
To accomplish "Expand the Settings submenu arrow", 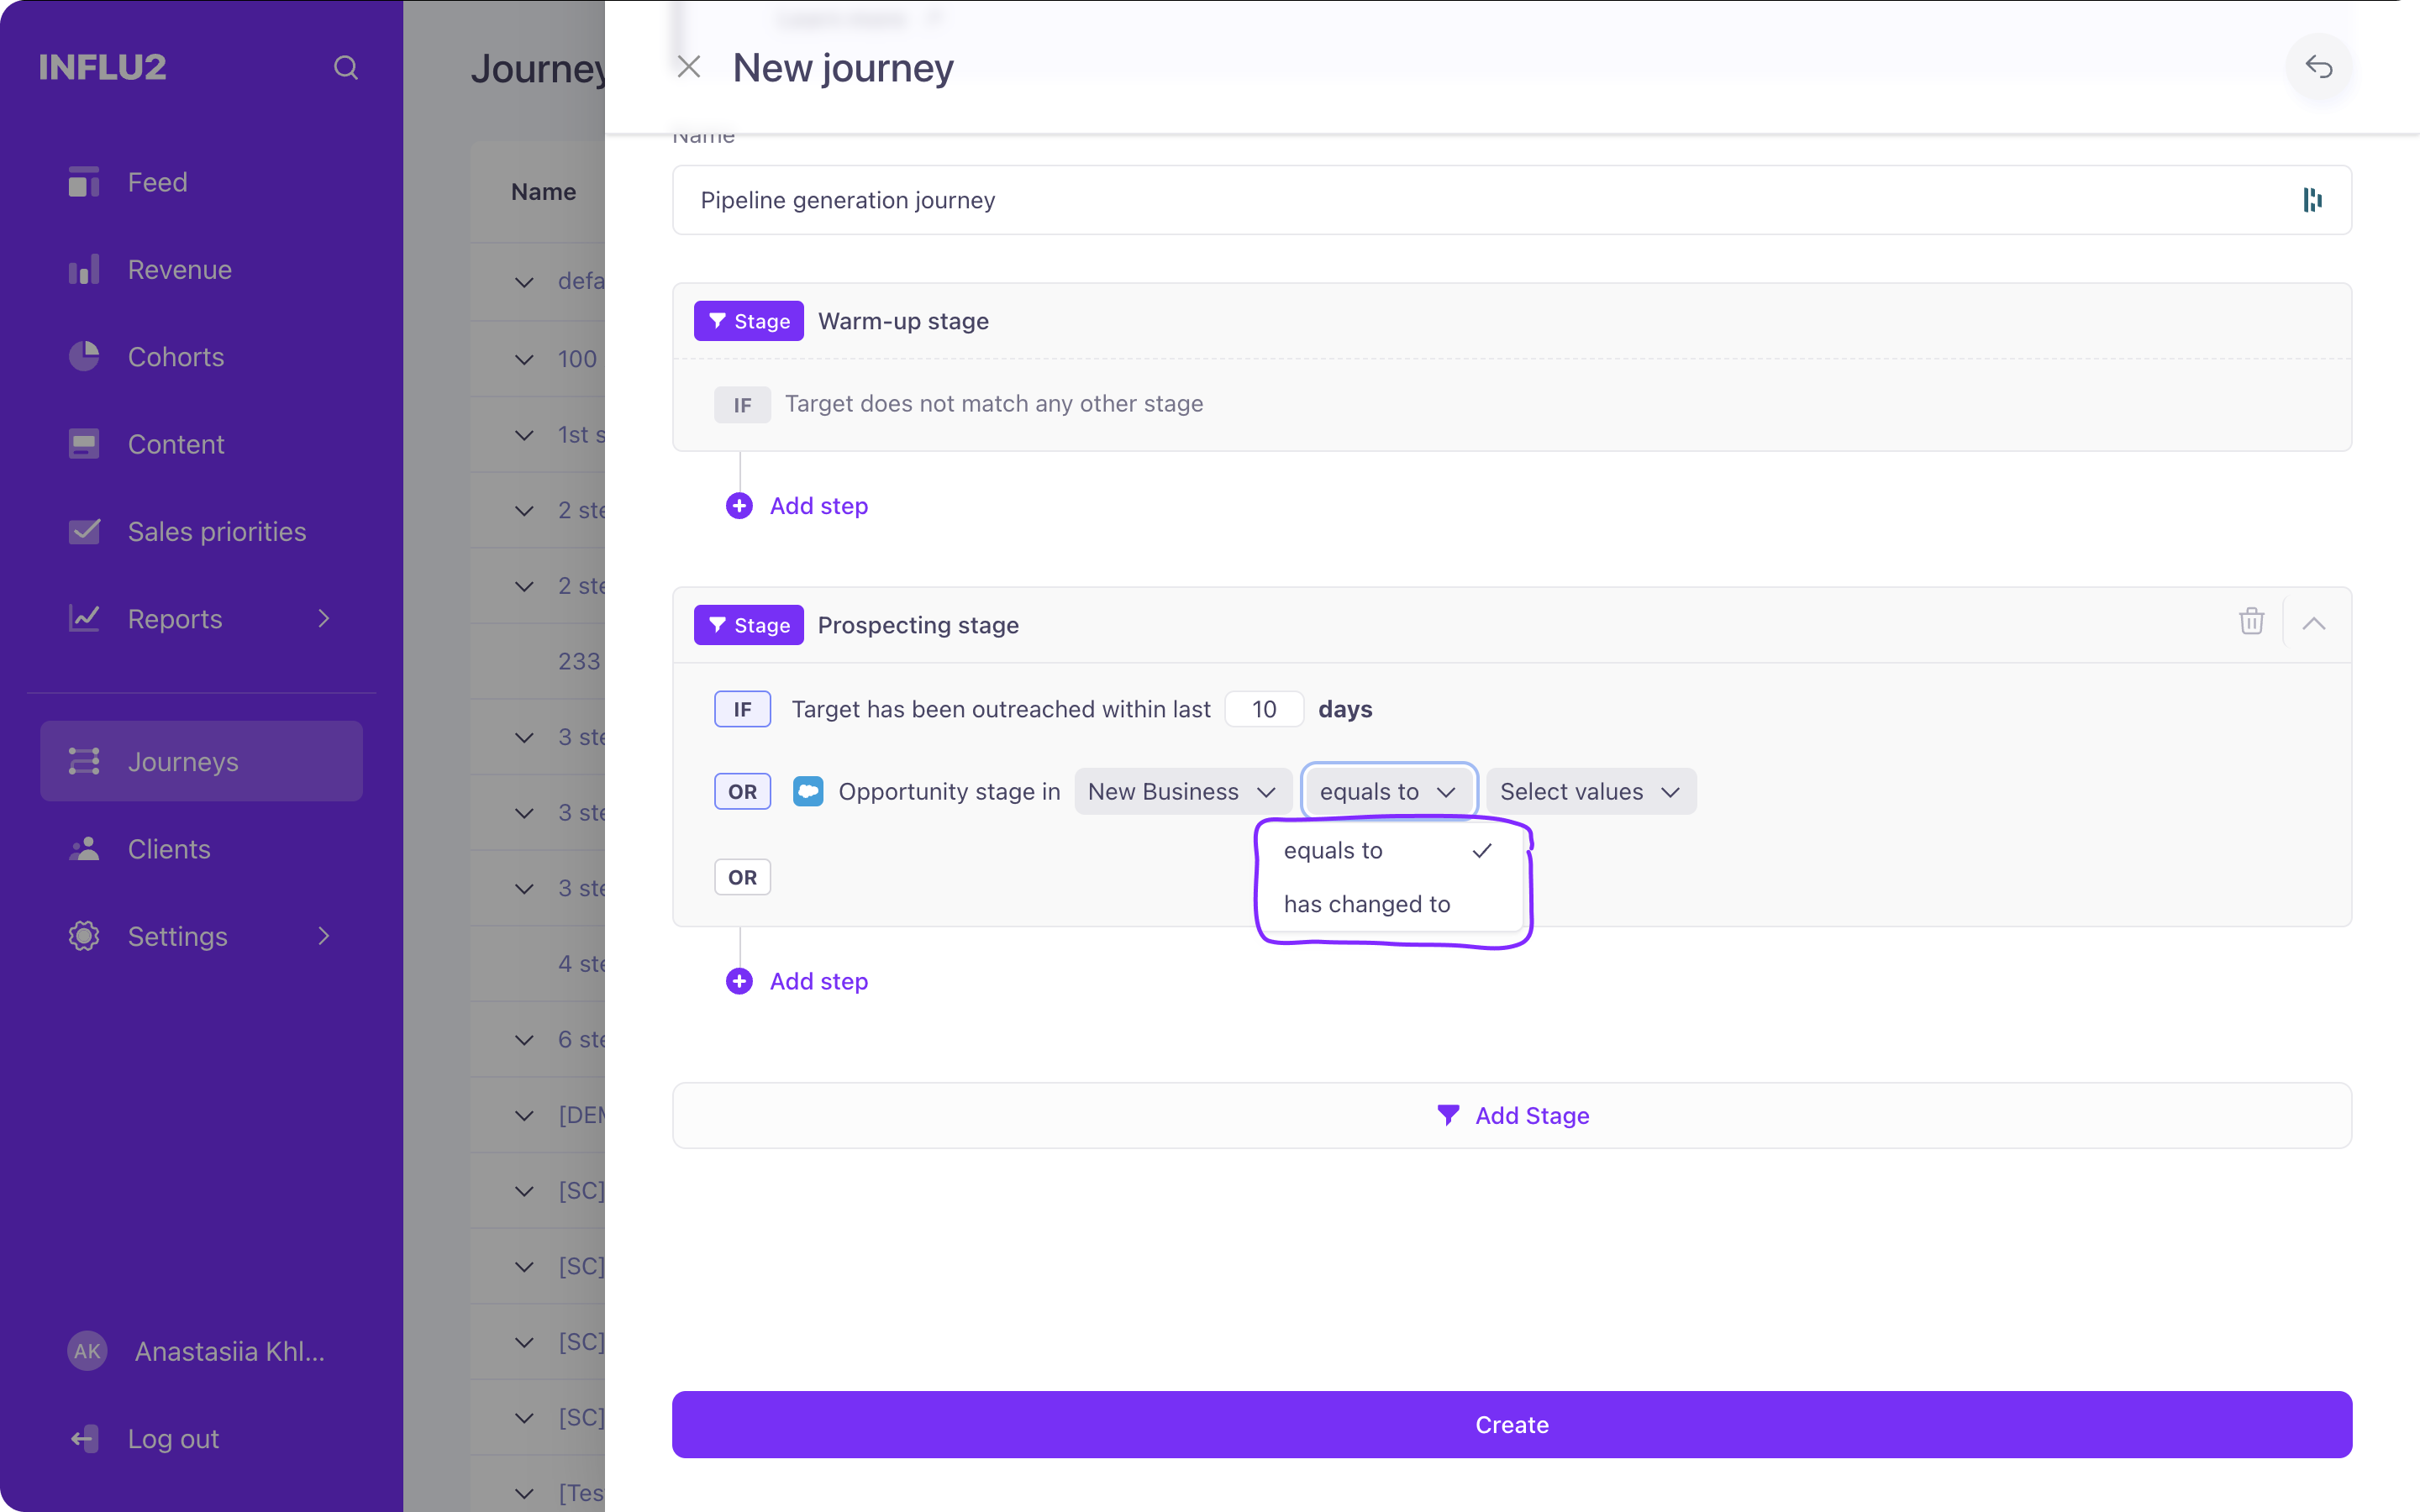I will pos(323,936).
